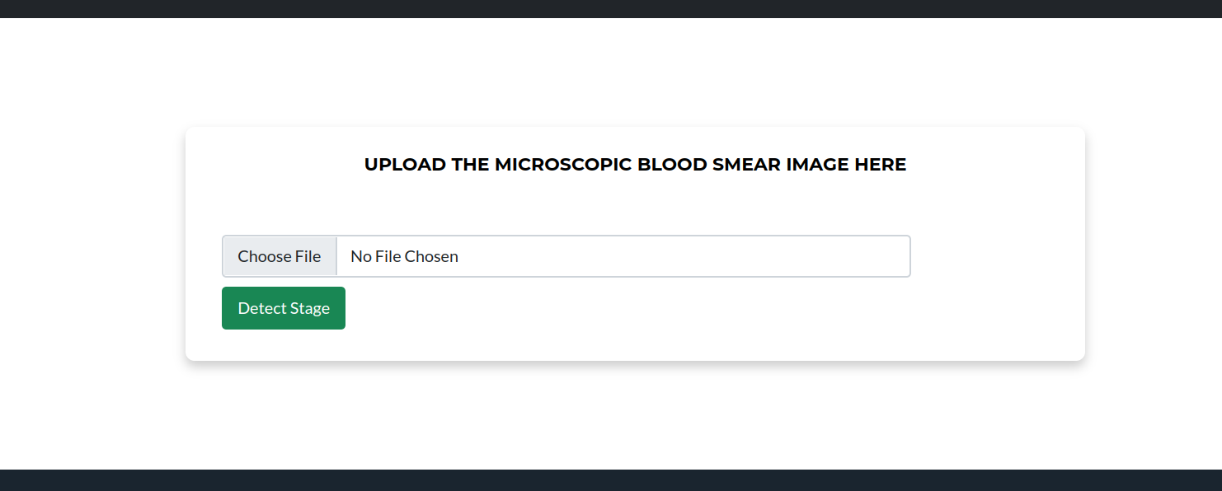The image size is (1222, 491).
Task: Activate file selection with Choose File
Action: 279,256
